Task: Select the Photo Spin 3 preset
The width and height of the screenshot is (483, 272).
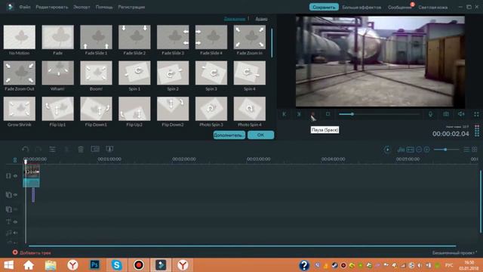Action: (211, 109)
